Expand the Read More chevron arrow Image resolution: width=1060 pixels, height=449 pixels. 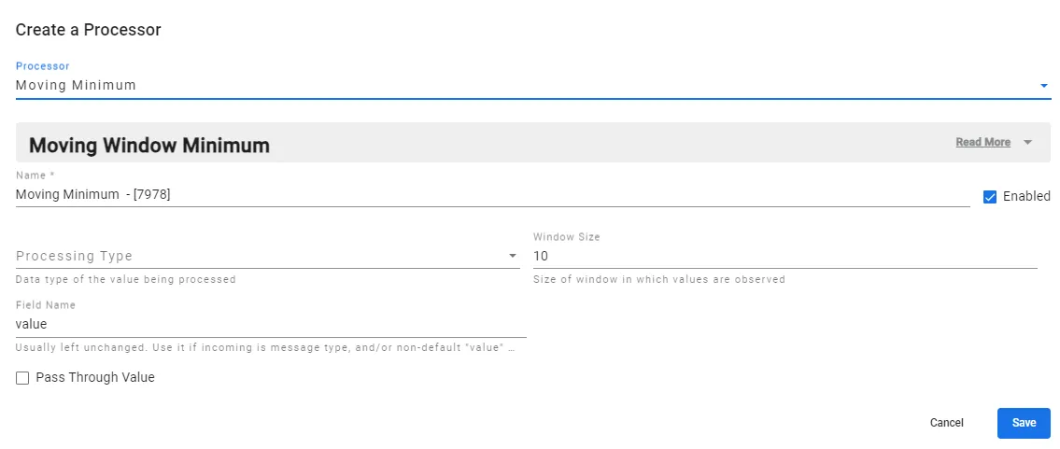[x=1027, y=143]
